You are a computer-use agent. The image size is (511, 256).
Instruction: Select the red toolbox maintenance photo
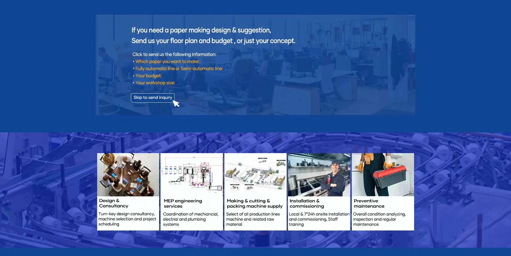[383, 175]
